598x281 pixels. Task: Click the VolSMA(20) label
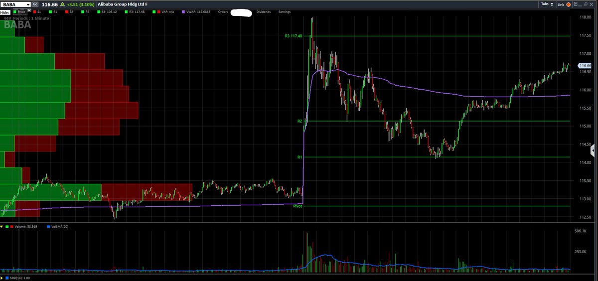click(60, 227)
